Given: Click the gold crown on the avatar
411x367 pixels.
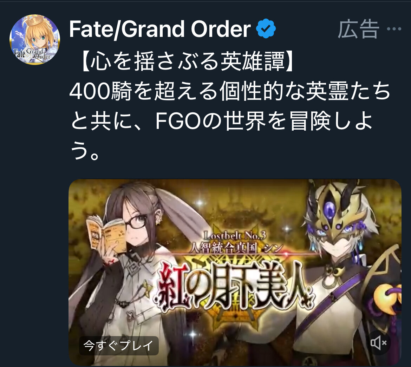Looking at the screenshot, I should click(34, 20).
